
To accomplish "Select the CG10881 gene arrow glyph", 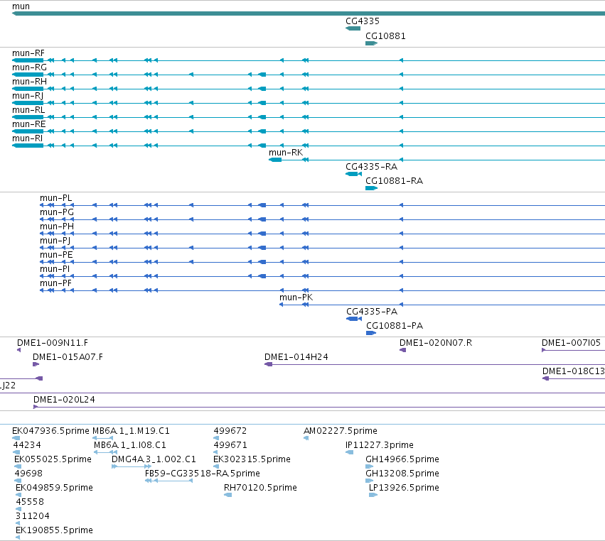I will click(x=371, y=43).
